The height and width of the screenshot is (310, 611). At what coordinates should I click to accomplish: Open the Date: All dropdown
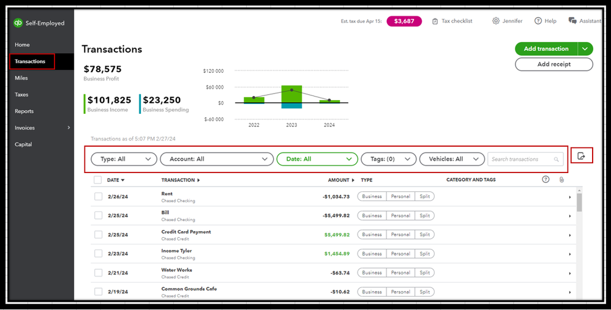(317, 159)
